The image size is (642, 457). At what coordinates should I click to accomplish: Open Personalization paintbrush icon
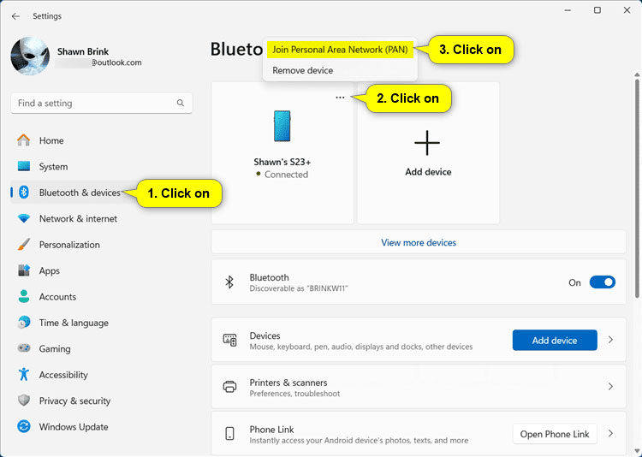tap(24, 245)
